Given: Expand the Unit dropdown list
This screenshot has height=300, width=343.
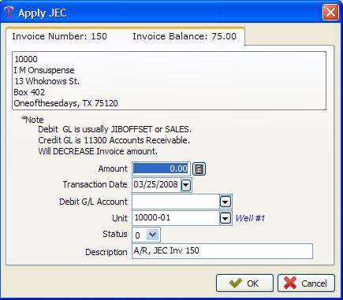Looking at the screenshot, I should pyautogui.click(x=226, y=218).
